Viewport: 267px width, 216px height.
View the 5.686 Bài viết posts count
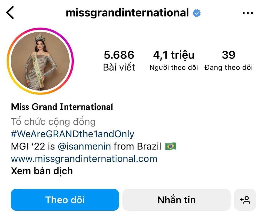(x=119, y=60)
